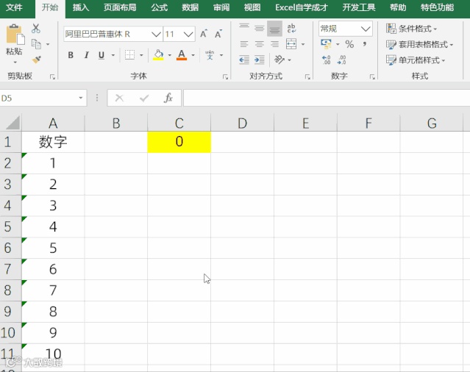
Task: Apply yellow fill color bucket
Action: 158,55
